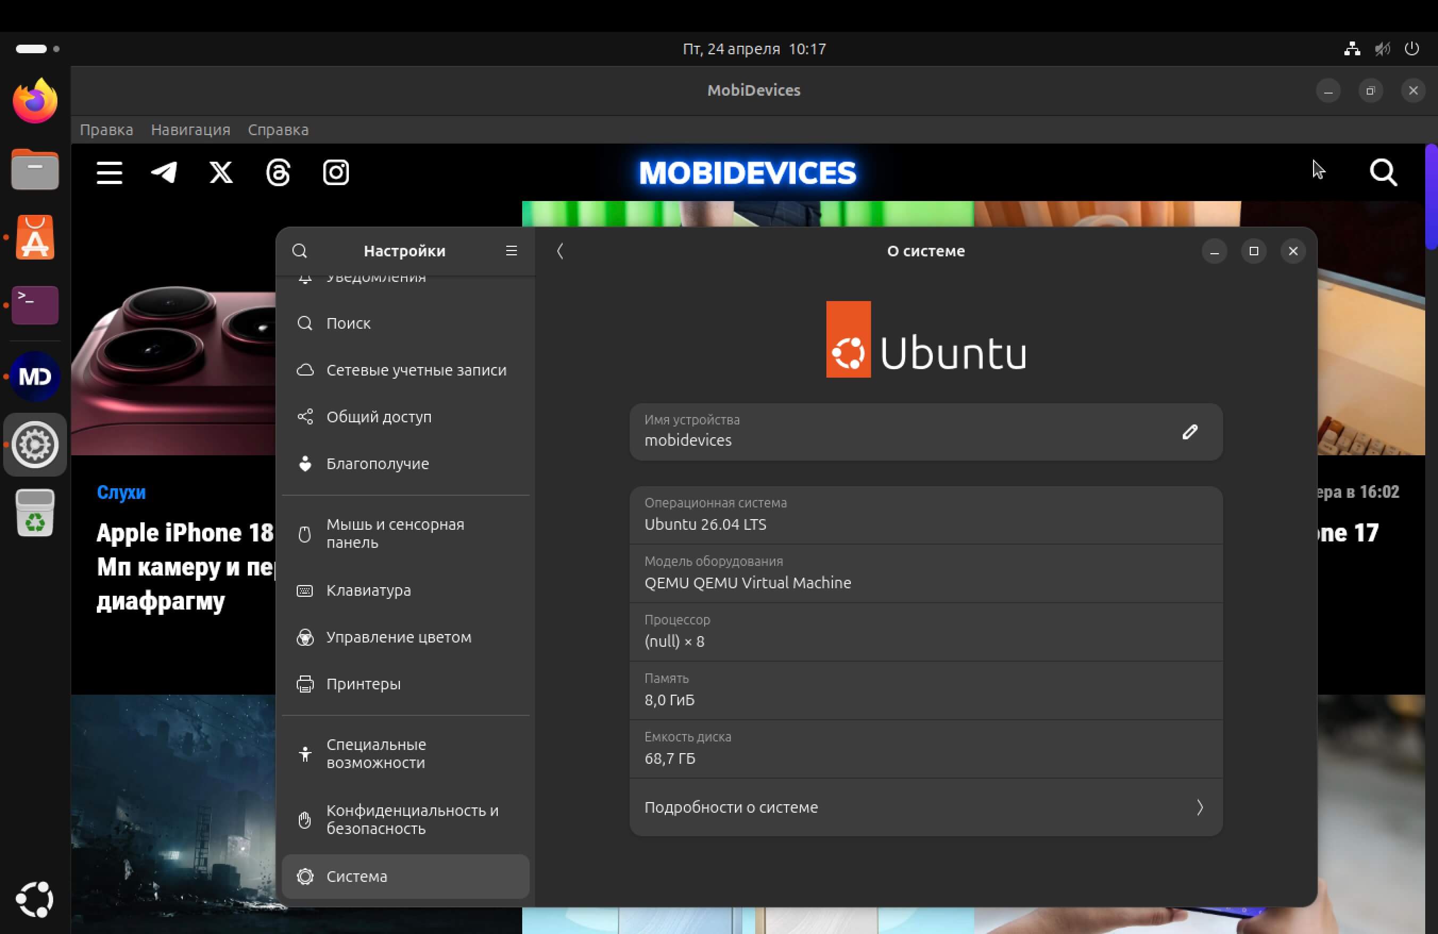The height and width of the screenshot is (934, 1438).
Task: Open the Threads icon on the site
Action: [278, 173]
